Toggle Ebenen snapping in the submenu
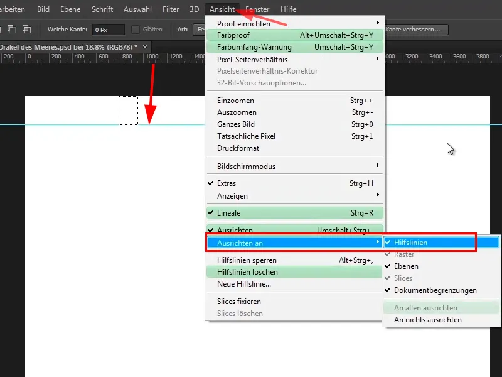Viewport: 502px width, 377px height. (x=441, y=266)
